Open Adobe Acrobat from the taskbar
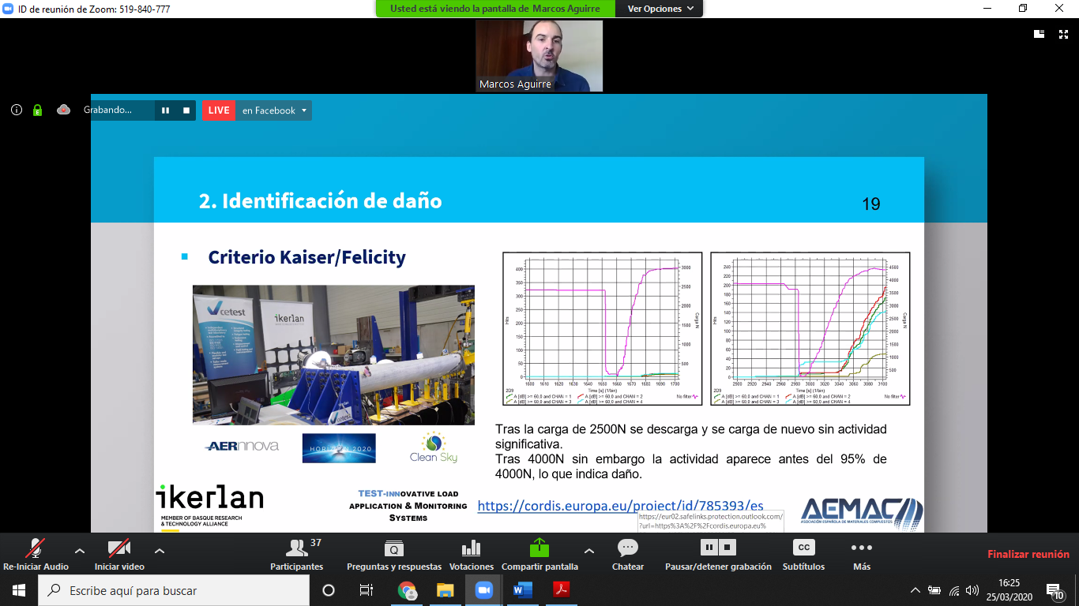This screenshot has height=606, width=1079. (561, 590)
